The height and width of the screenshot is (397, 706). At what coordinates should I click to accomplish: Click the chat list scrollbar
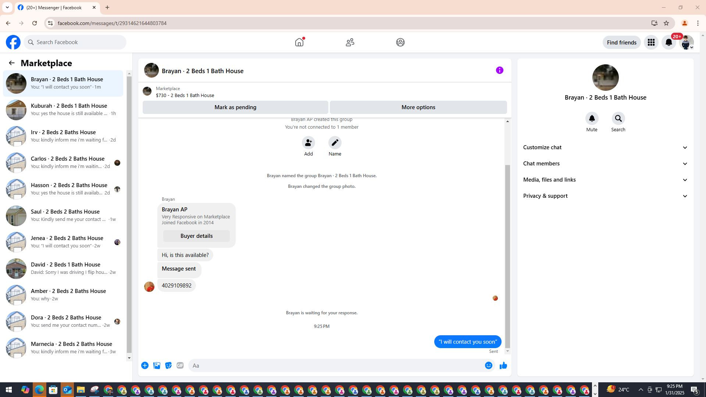coord(129,215)
